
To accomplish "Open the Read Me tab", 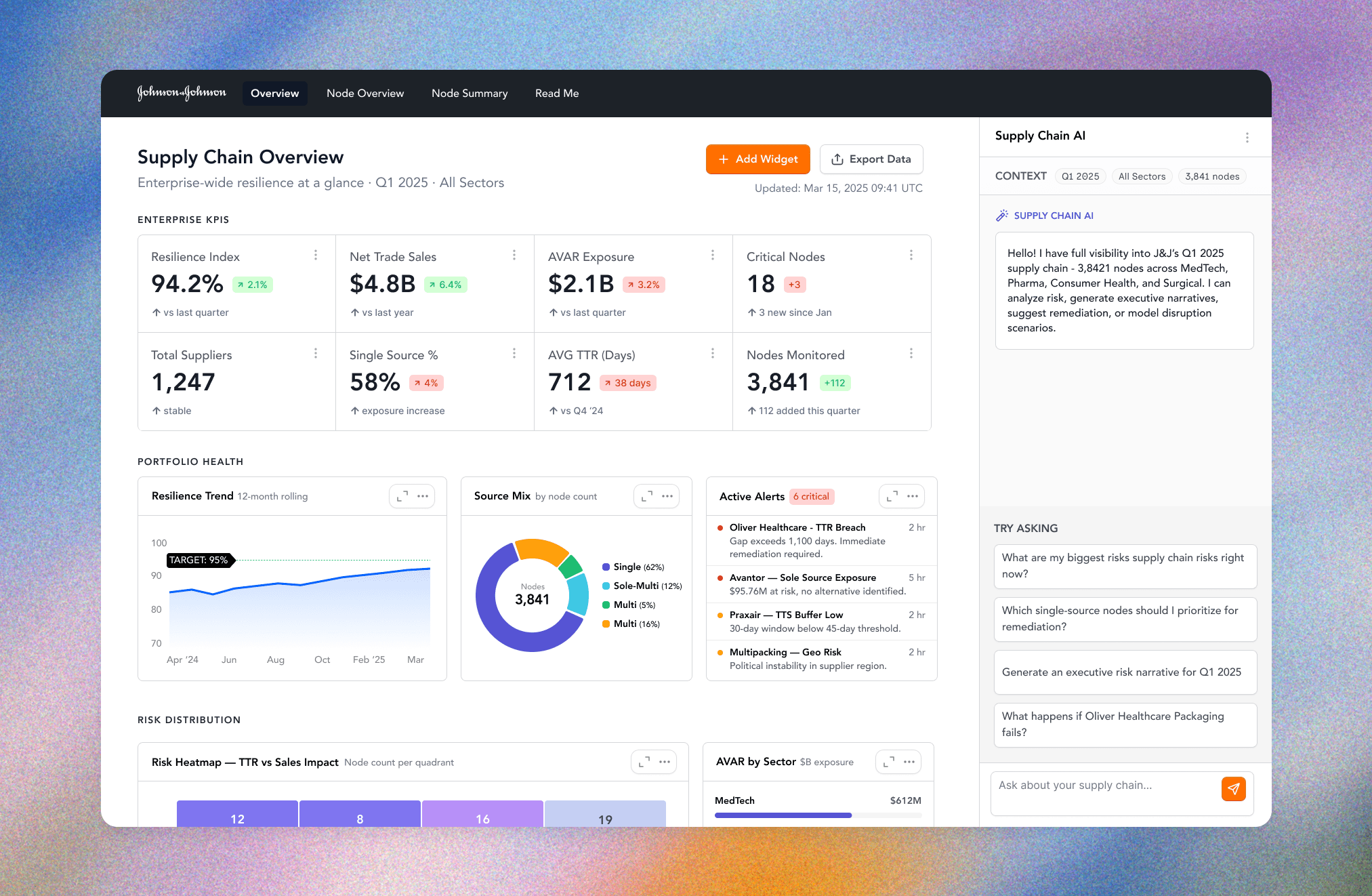I will (557, 94).
